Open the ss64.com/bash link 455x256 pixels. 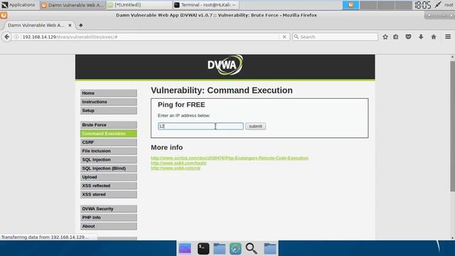pos(178,163)
